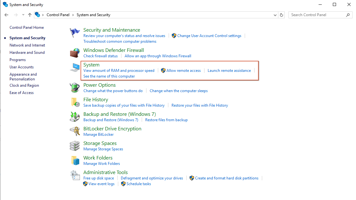The width and height of the screenshot is (356, 200).
Task: Expand the chevron after Control Panel breadcrumb
Action: [73, 15]
